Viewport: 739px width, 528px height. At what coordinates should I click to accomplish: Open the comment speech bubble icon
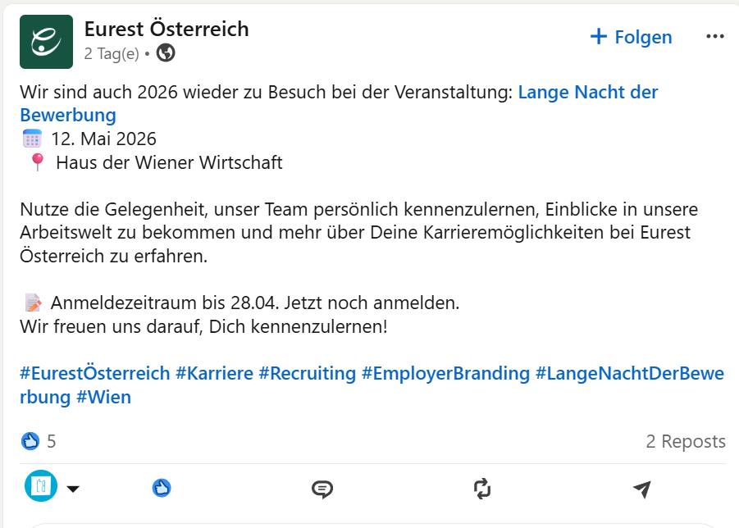pyautogui.click(x=322, y=489)
